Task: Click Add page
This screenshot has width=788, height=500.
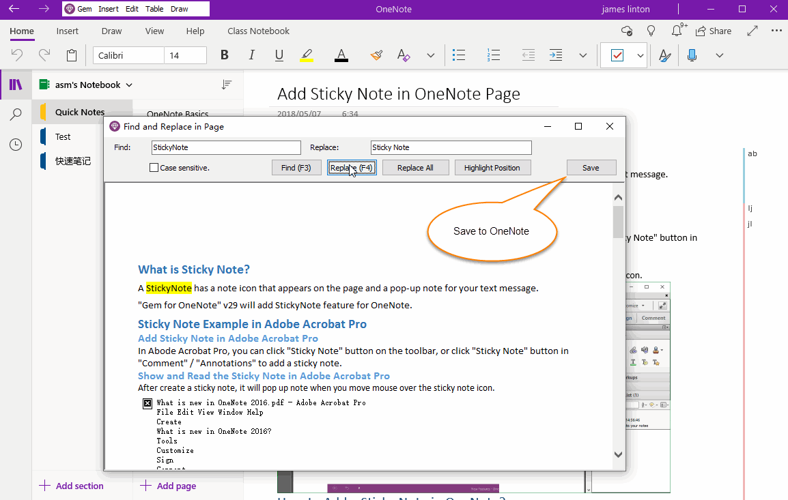Action: coord(169,486)
